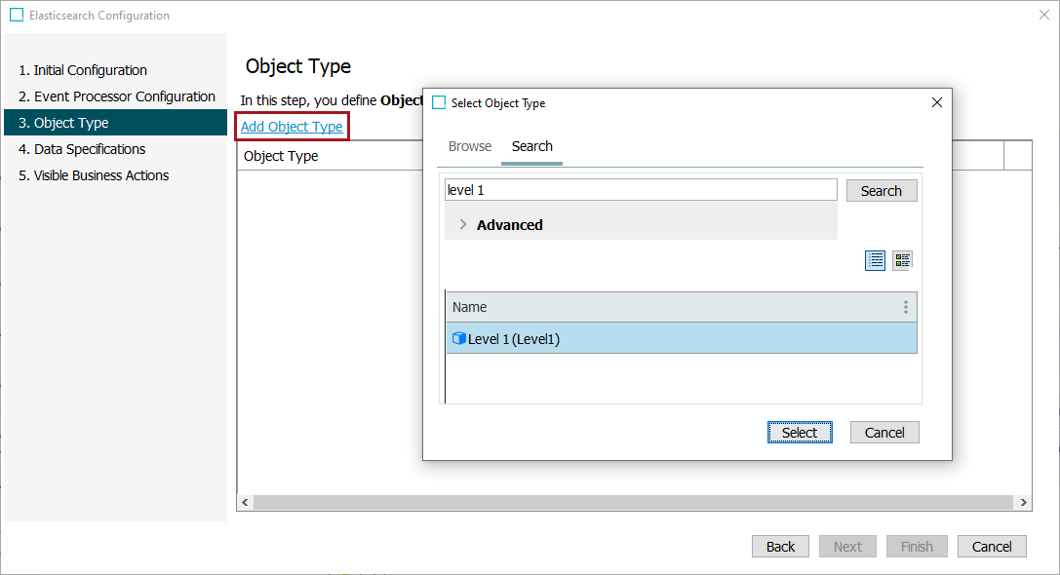Go Back to the previous wizard step

pos(780,547)
